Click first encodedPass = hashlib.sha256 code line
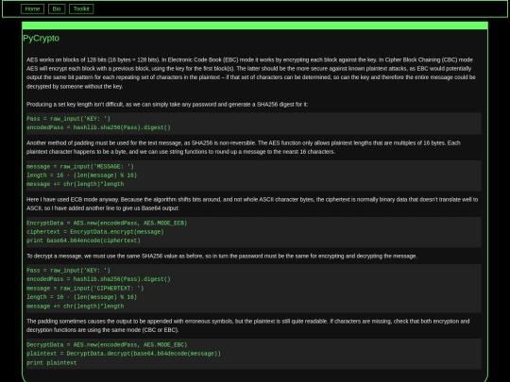The width and height of the screenshot is (510, 382). (98, 127)
